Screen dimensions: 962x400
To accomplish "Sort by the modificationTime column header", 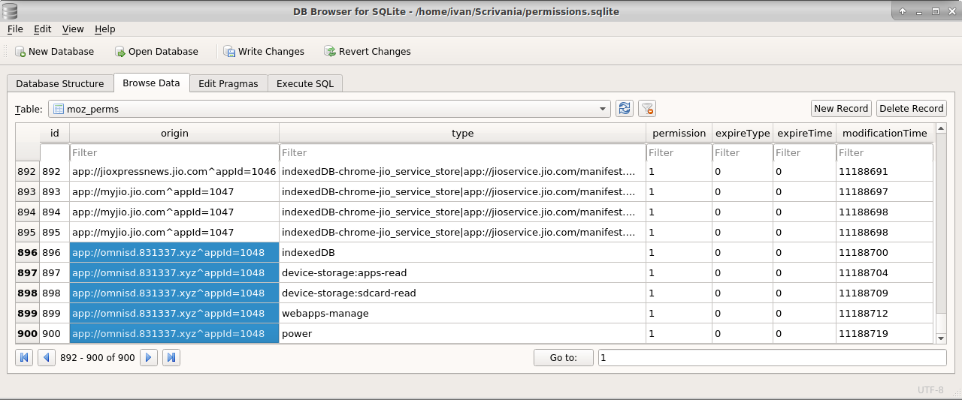I will [885, 133].
